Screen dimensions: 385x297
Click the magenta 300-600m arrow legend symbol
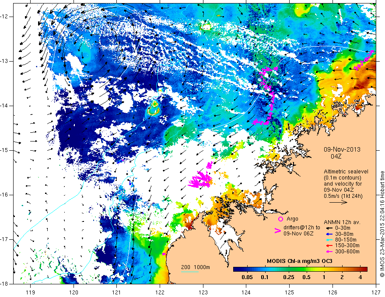tap(329, 252)
